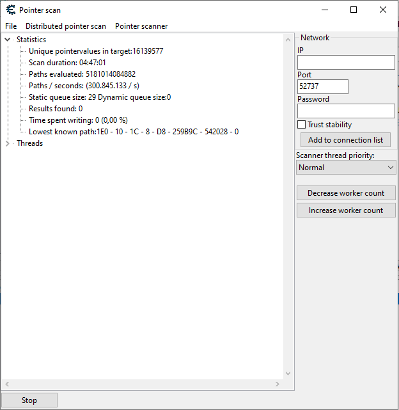399x410 pixels.
Task: Open the File menu
Action: click(x=11, y=26)
